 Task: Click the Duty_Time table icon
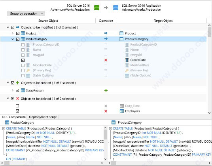click(122, 106)
